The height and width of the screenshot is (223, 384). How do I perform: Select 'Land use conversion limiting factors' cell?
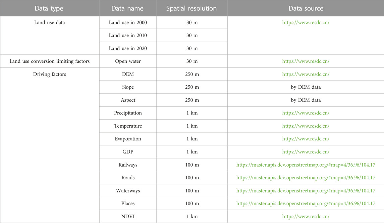(x=50, y=61)
